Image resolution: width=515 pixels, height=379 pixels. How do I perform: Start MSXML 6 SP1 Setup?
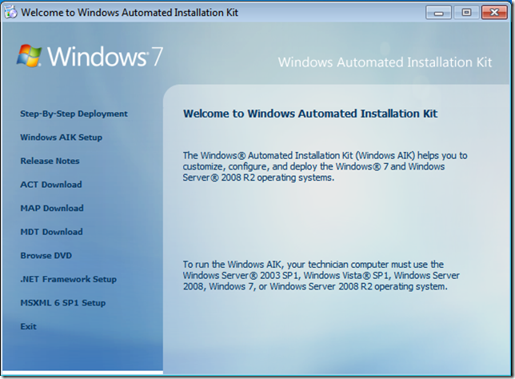point(62,303)
